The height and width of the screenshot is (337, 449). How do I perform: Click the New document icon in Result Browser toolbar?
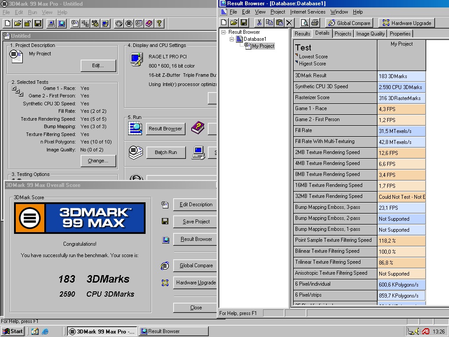[x=224, y=23]
